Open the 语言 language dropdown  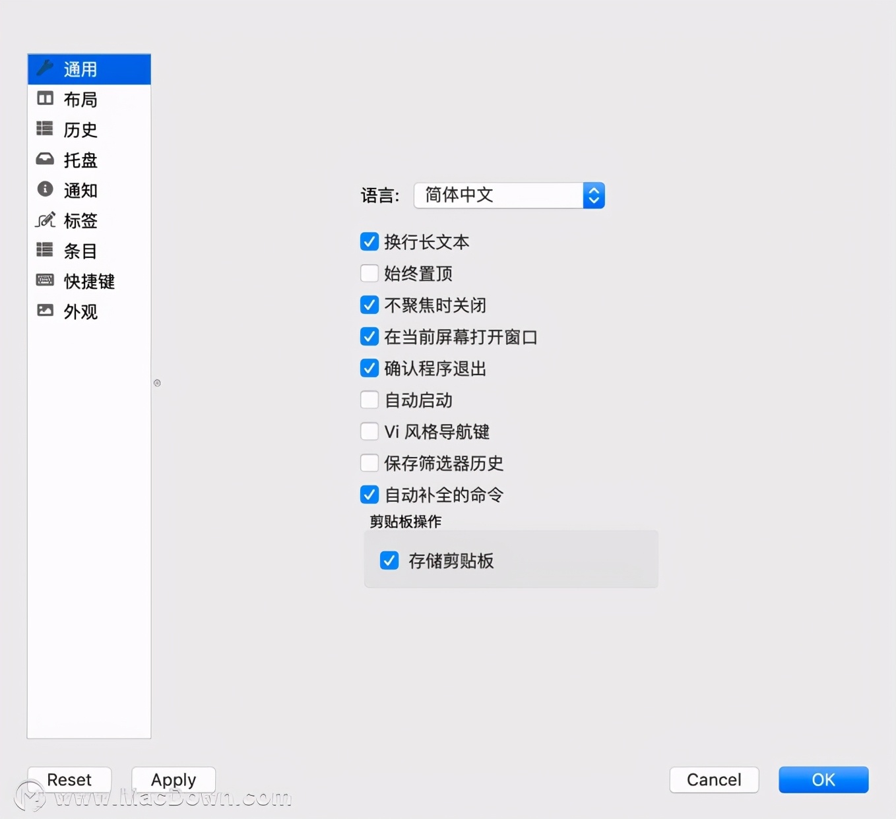click(509, 195)
